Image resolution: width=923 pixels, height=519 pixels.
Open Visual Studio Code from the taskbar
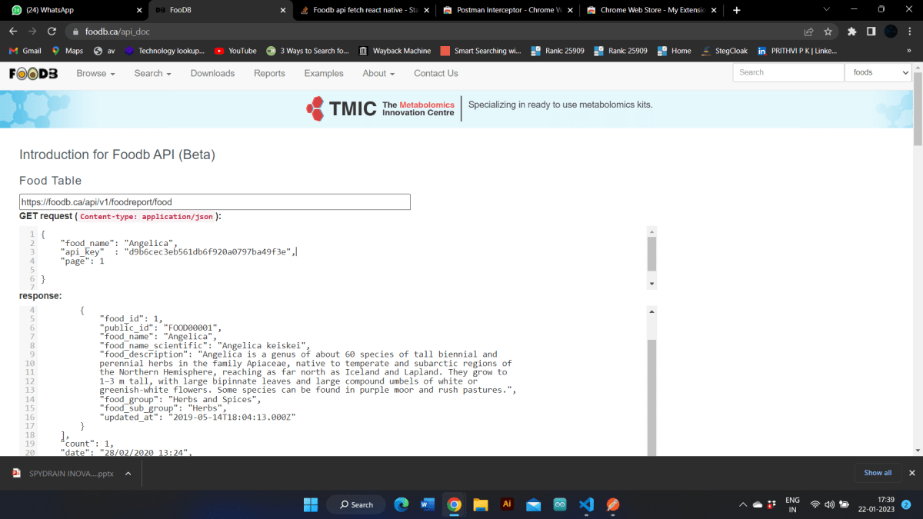586,504
